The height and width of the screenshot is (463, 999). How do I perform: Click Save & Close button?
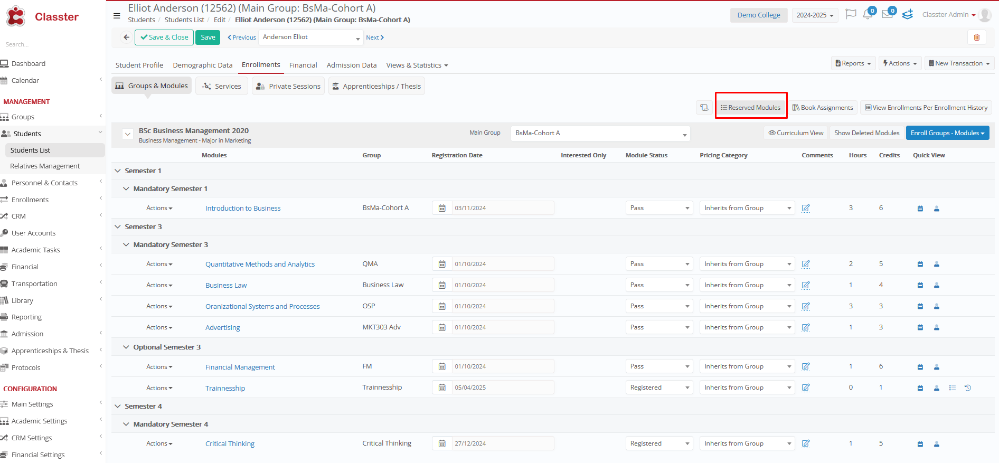(164, 37)
